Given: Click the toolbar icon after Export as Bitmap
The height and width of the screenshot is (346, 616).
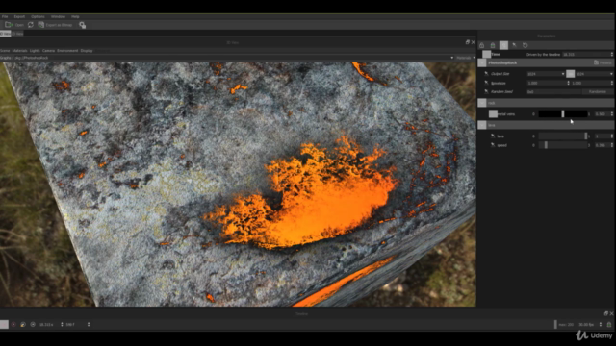Looking at the screenshot, I should (82, 25).
